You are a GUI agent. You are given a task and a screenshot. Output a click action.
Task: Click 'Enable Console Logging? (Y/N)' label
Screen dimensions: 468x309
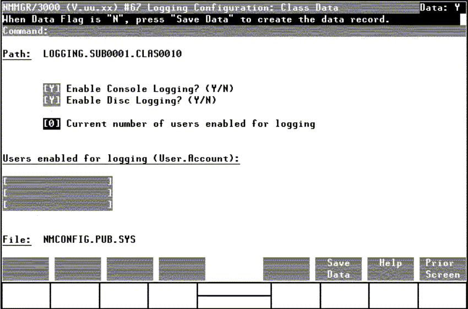(x=150, y=89)
